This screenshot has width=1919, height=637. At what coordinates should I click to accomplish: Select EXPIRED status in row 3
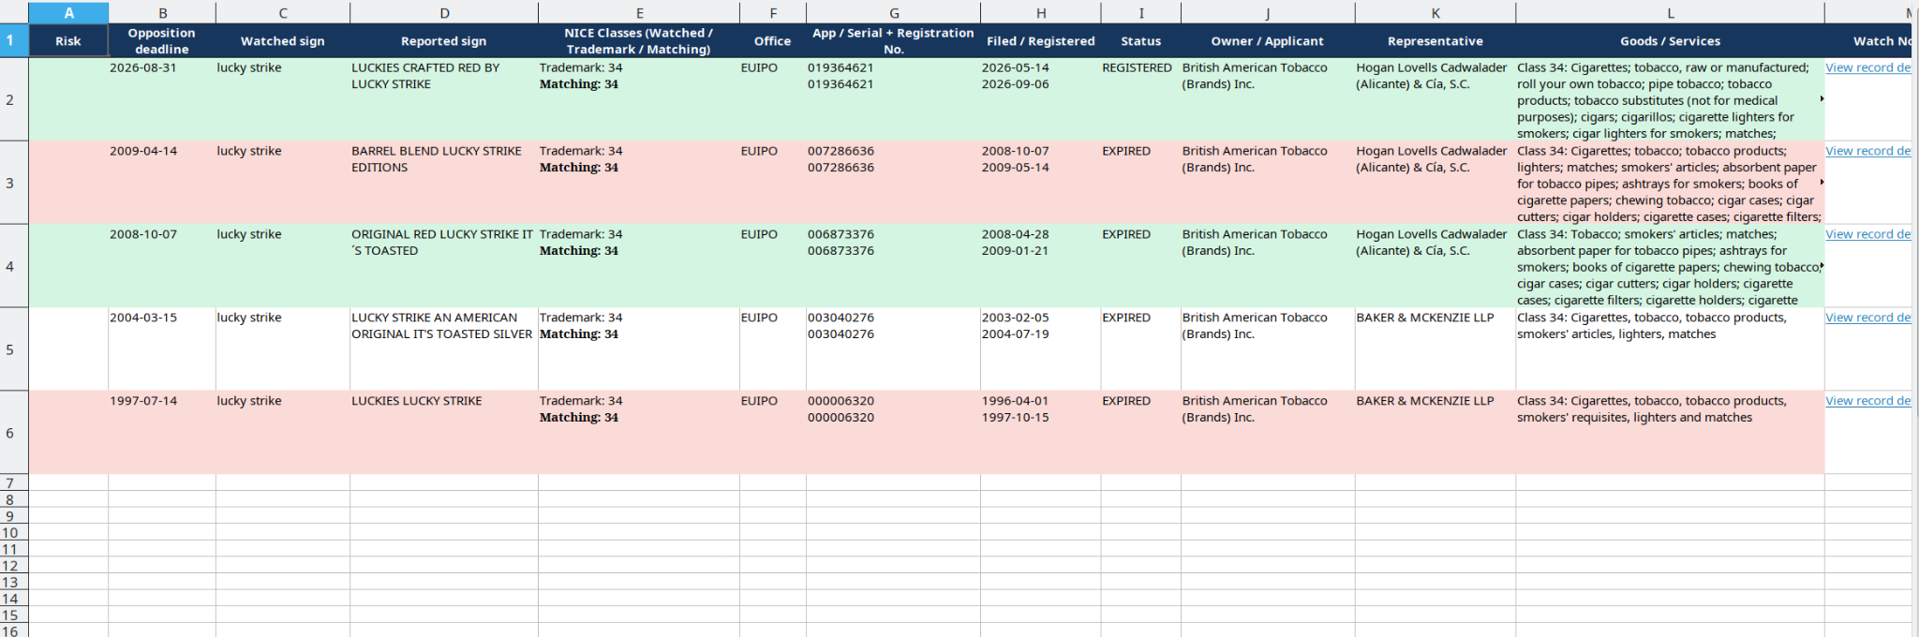click(x=1141, y=183)
